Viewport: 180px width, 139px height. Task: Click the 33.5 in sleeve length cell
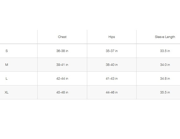[165, 51]
